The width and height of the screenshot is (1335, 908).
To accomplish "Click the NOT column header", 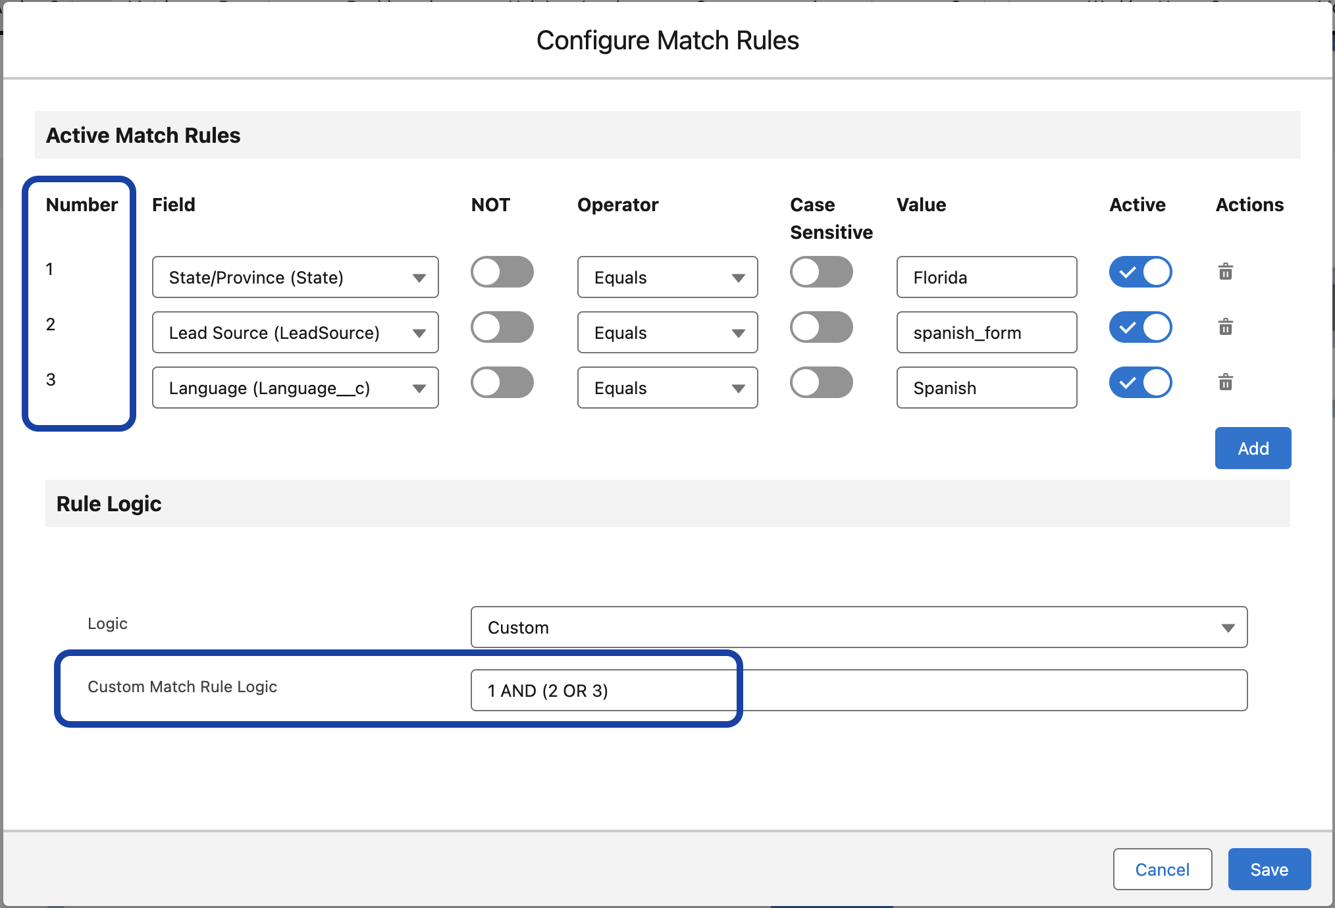I will click(490, 205).
